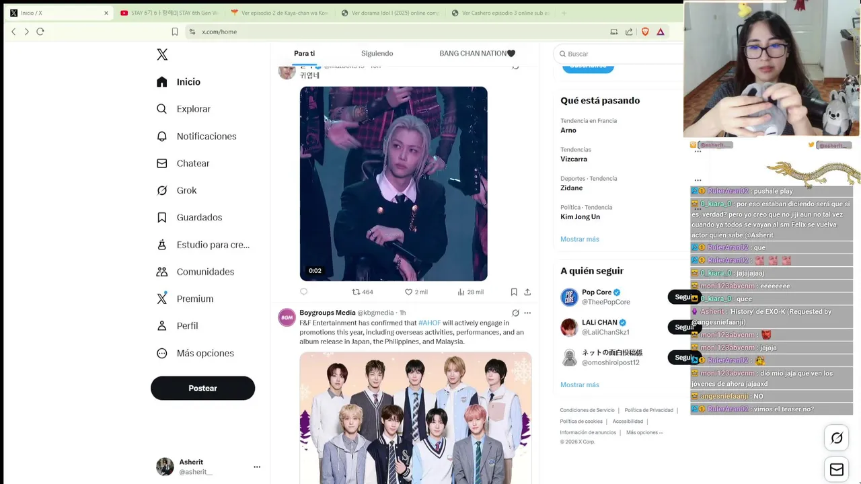Click the share icon in address bar
The image size is (861, 484).
click(x=629, y=32)
